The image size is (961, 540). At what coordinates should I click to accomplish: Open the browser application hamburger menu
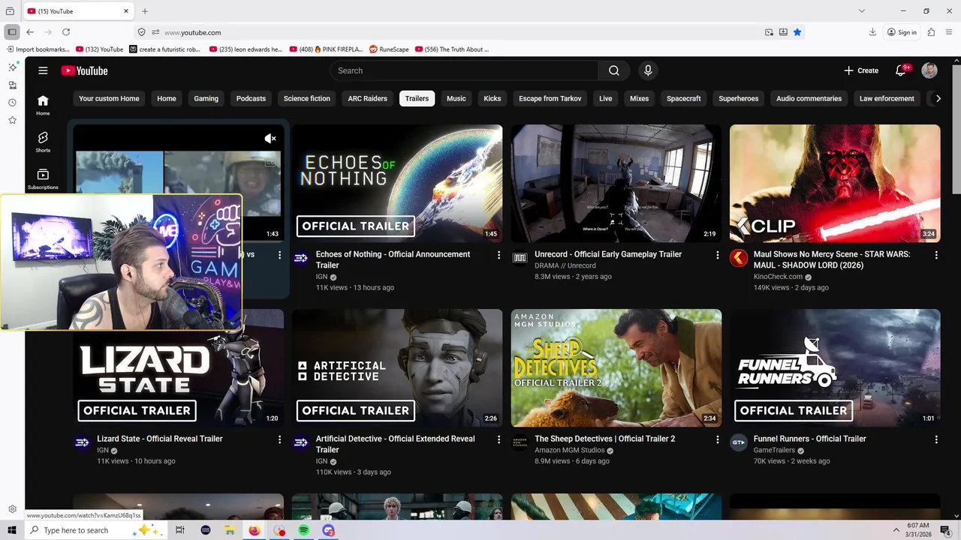949,32
